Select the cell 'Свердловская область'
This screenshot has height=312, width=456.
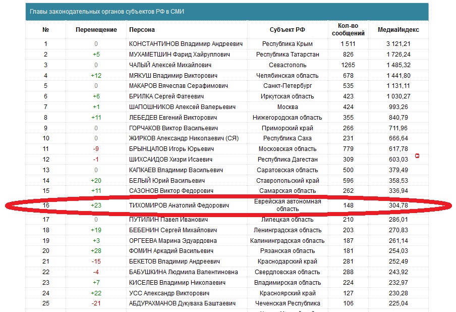288,272
